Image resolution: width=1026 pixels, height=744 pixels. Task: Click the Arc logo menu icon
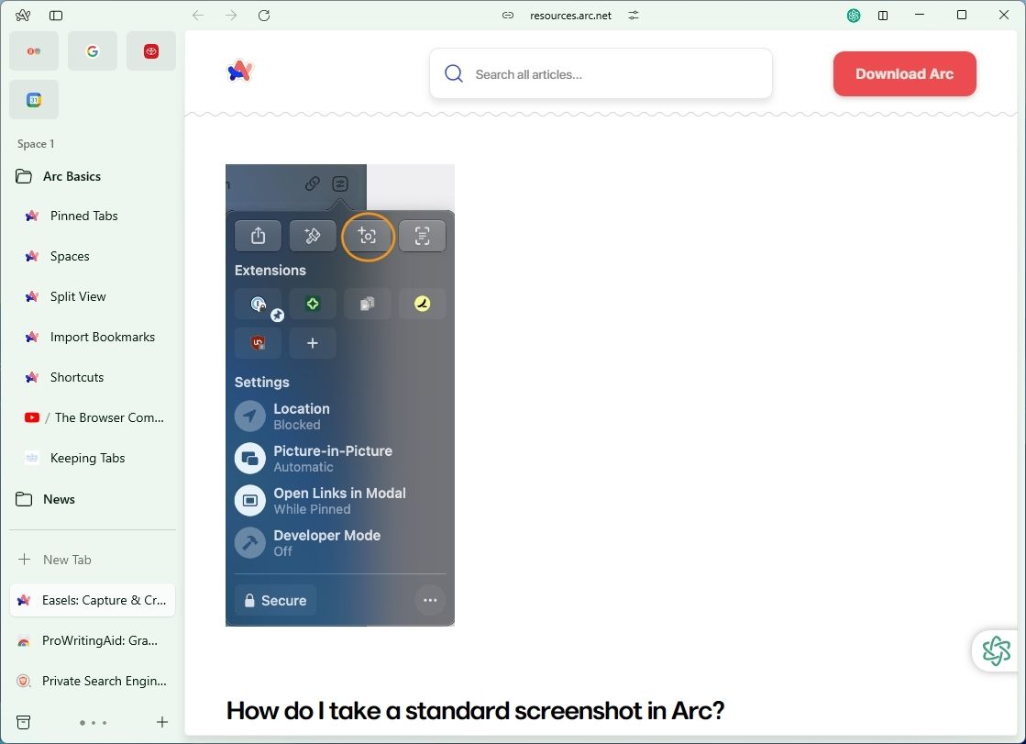pos(23,15)
